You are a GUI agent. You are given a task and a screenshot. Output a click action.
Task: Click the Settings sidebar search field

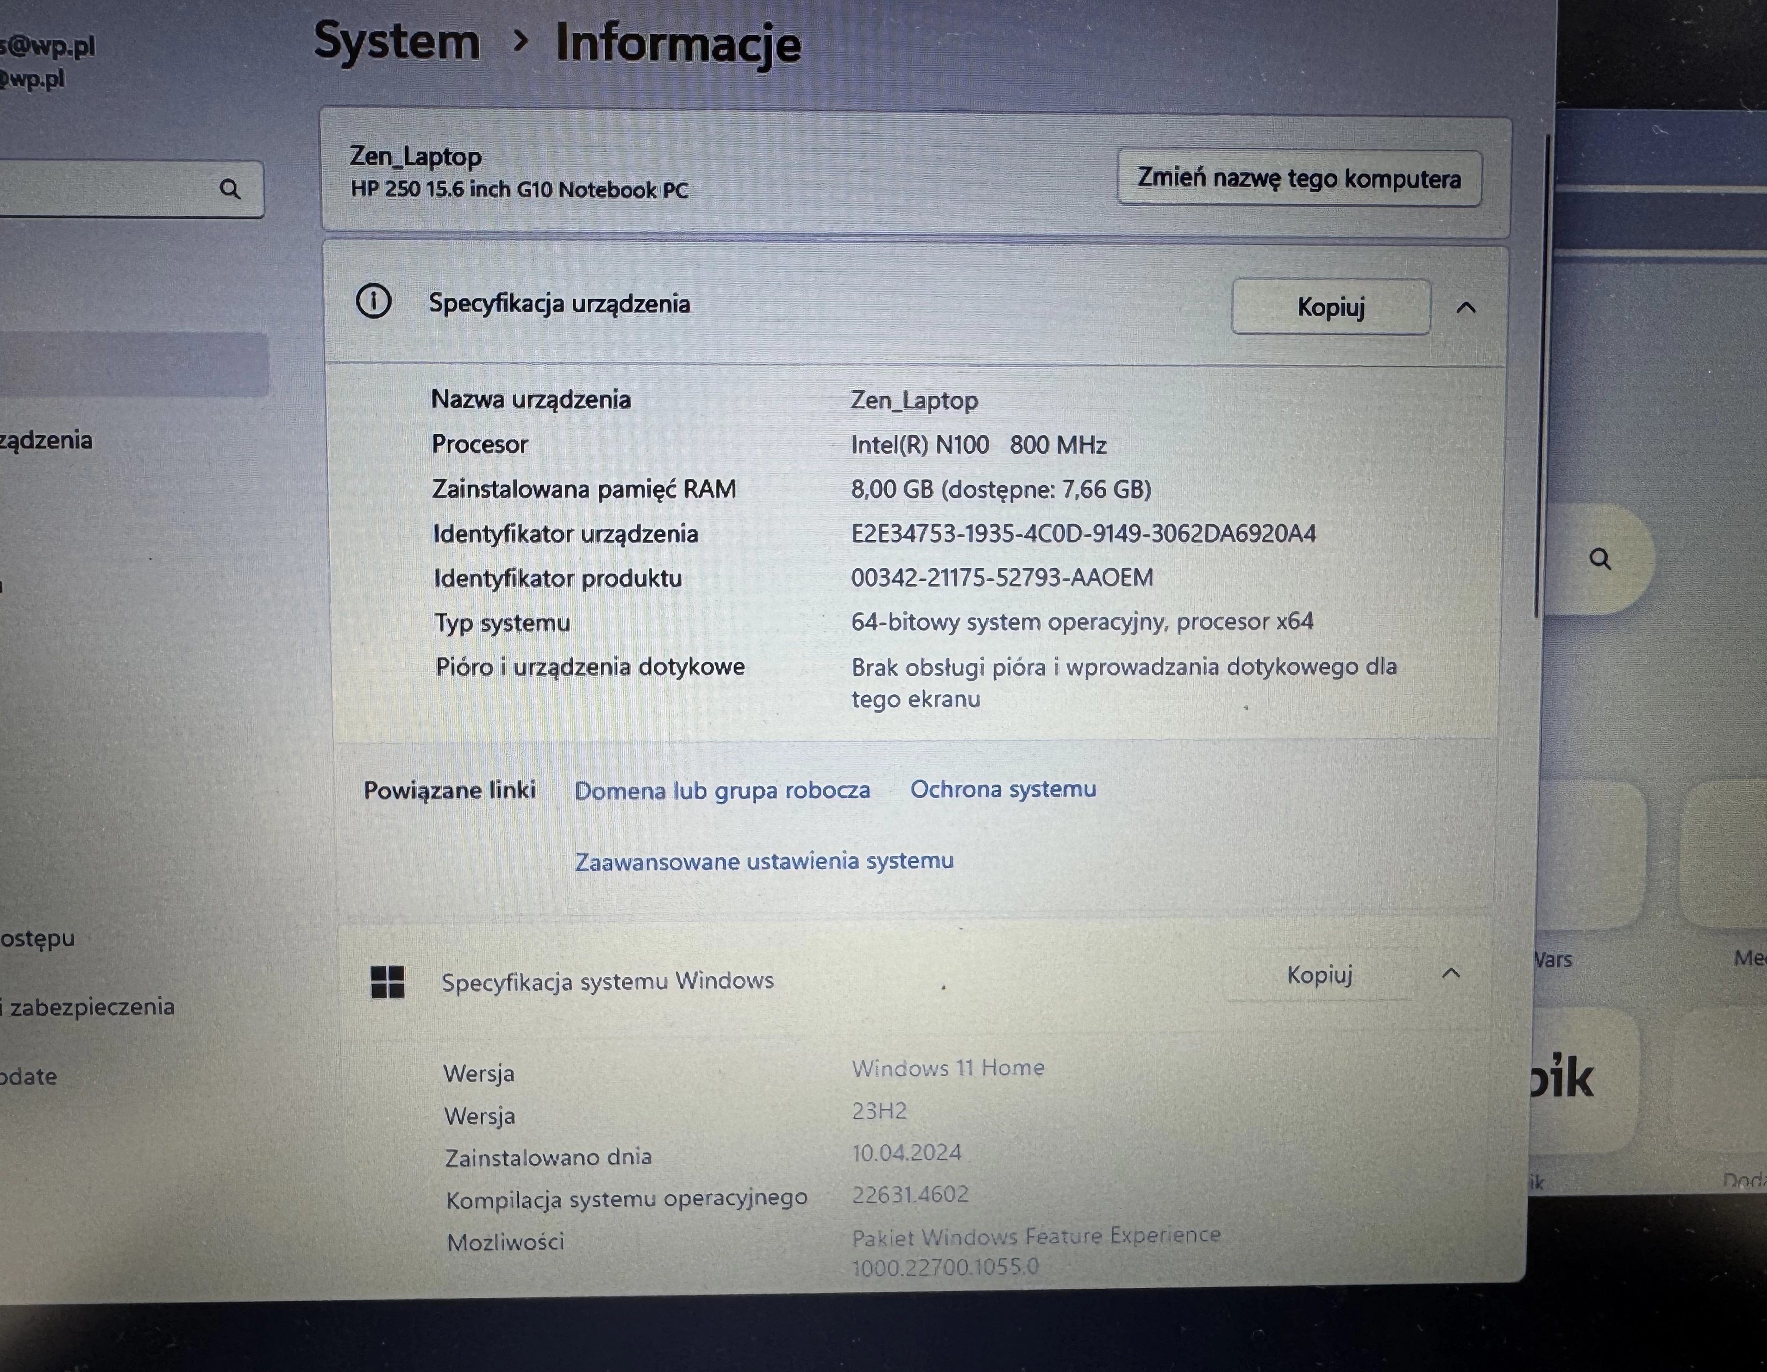point(131,189)
